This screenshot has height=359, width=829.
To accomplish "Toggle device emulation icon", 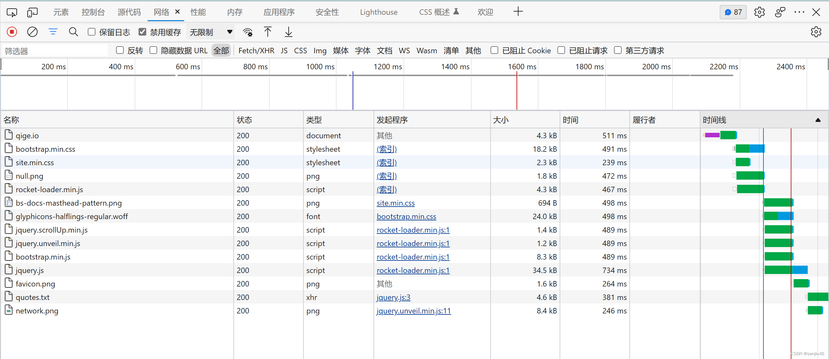I will 32,12.
